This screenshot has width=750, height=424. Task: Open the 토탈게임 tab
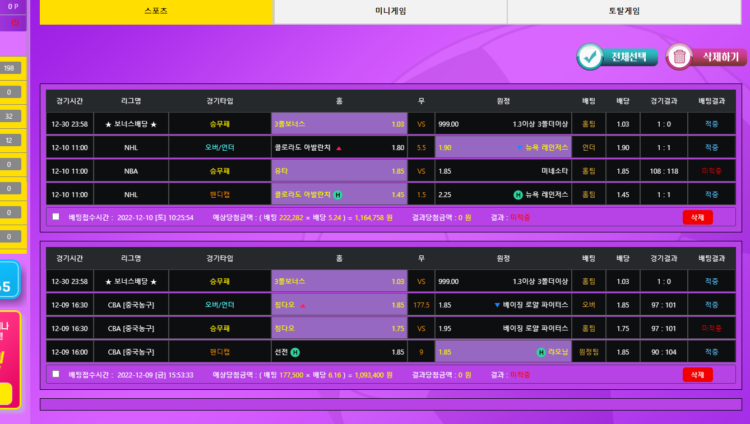(x=624, y=11)
